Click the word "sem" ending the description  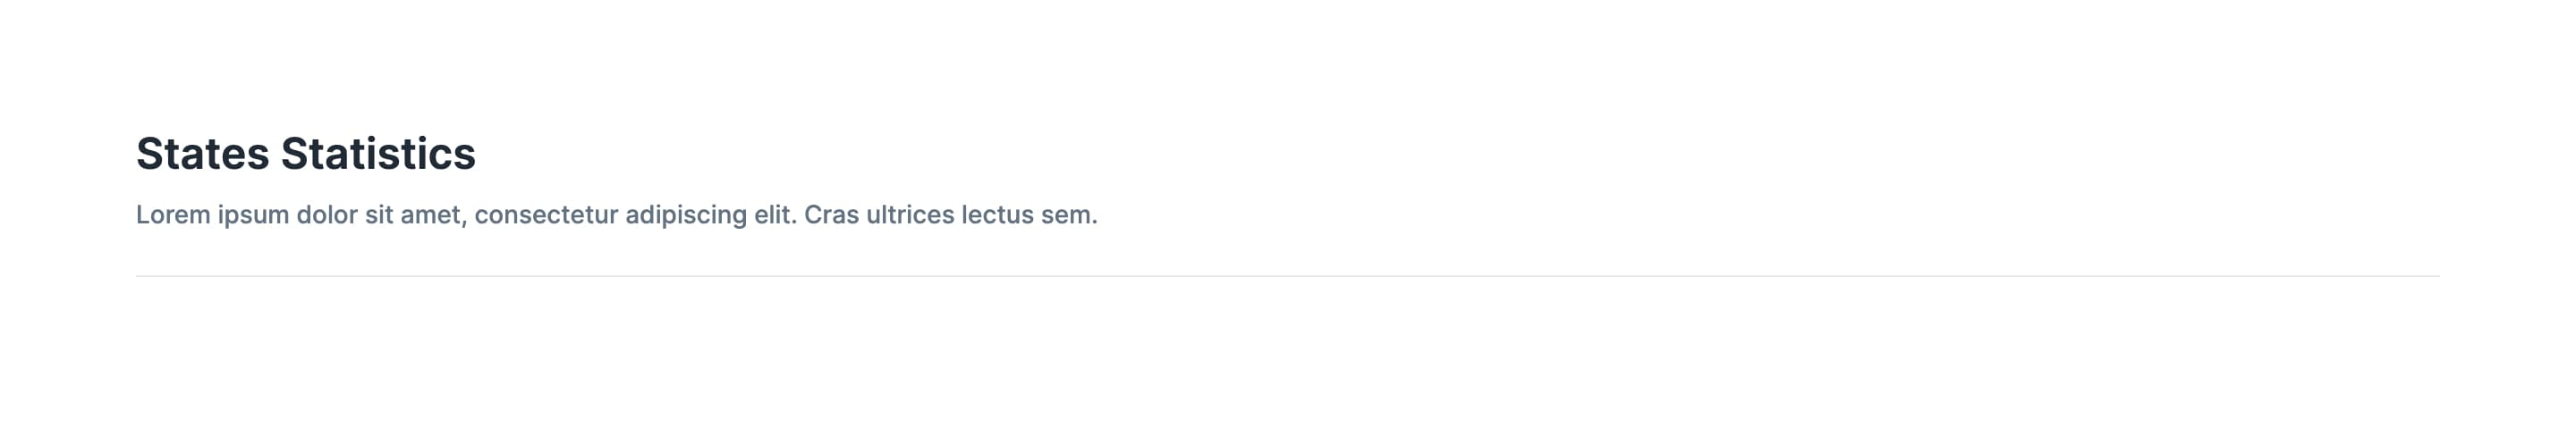(x=1066, y=216)
